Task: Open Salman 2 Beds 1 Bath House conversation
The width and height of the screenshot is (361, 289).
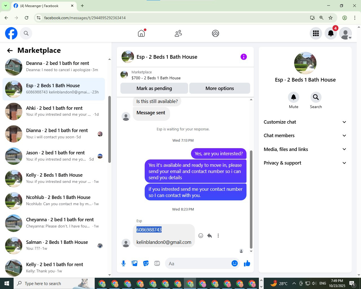Action: pyautogui.click(x=54, y=246)
